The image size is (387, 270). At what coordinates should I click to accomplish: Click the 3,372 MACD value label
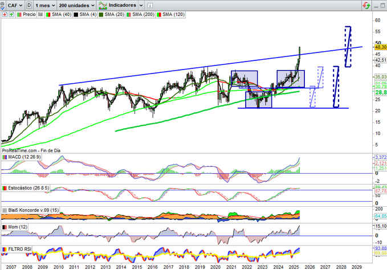click(x=381, y=157)
